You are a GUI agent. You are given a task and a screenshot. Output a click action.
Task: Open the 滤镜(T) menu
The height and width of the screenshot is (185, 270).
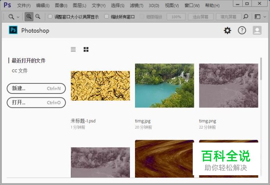[137, 5]
